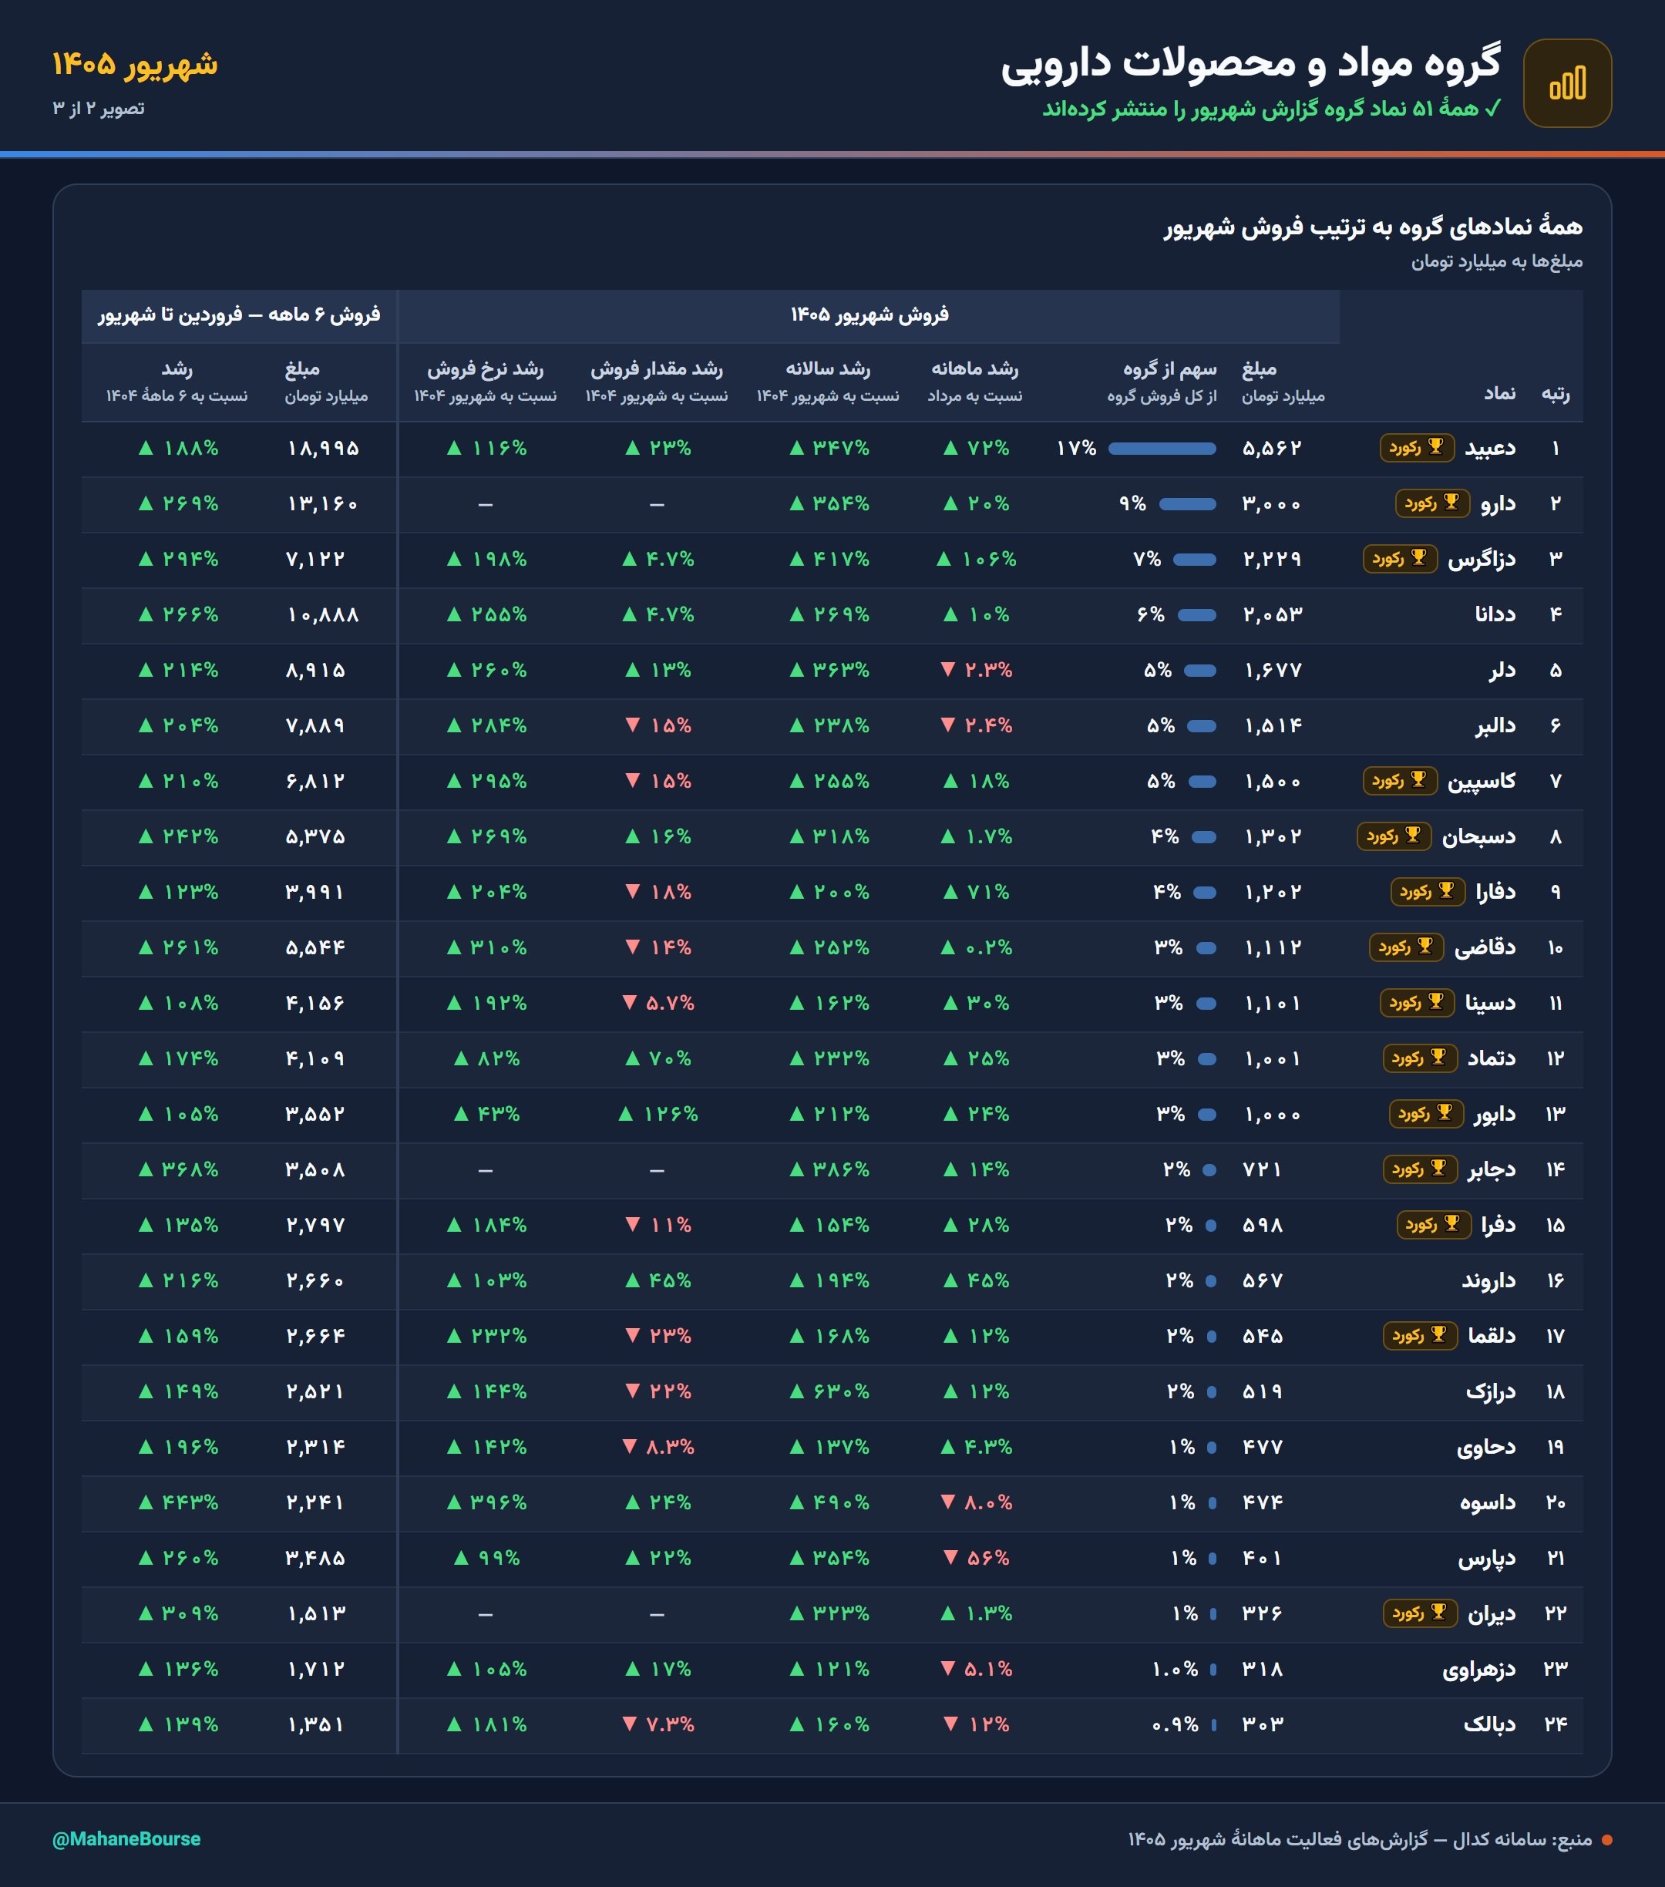Click the bar chart logo icon in header

coord(1567,83)
